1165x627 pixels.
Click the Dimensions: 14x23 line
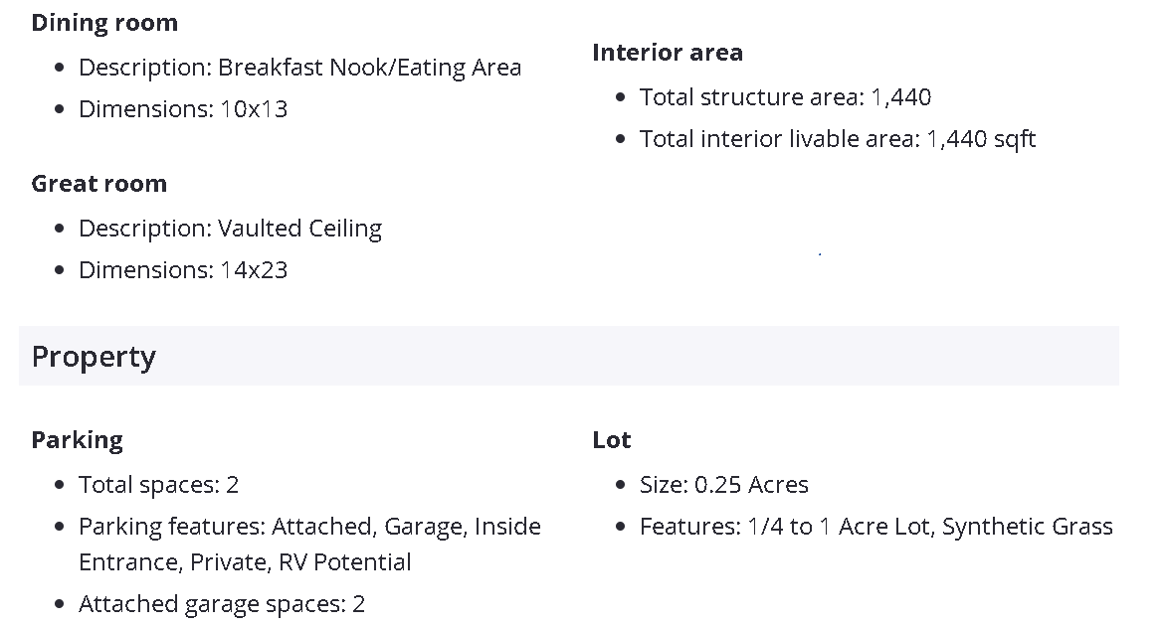point(183,270)
